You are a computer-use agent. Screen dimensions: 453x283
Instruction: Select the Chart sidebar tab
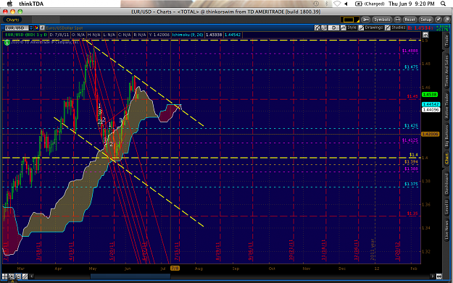click(447, 159)
